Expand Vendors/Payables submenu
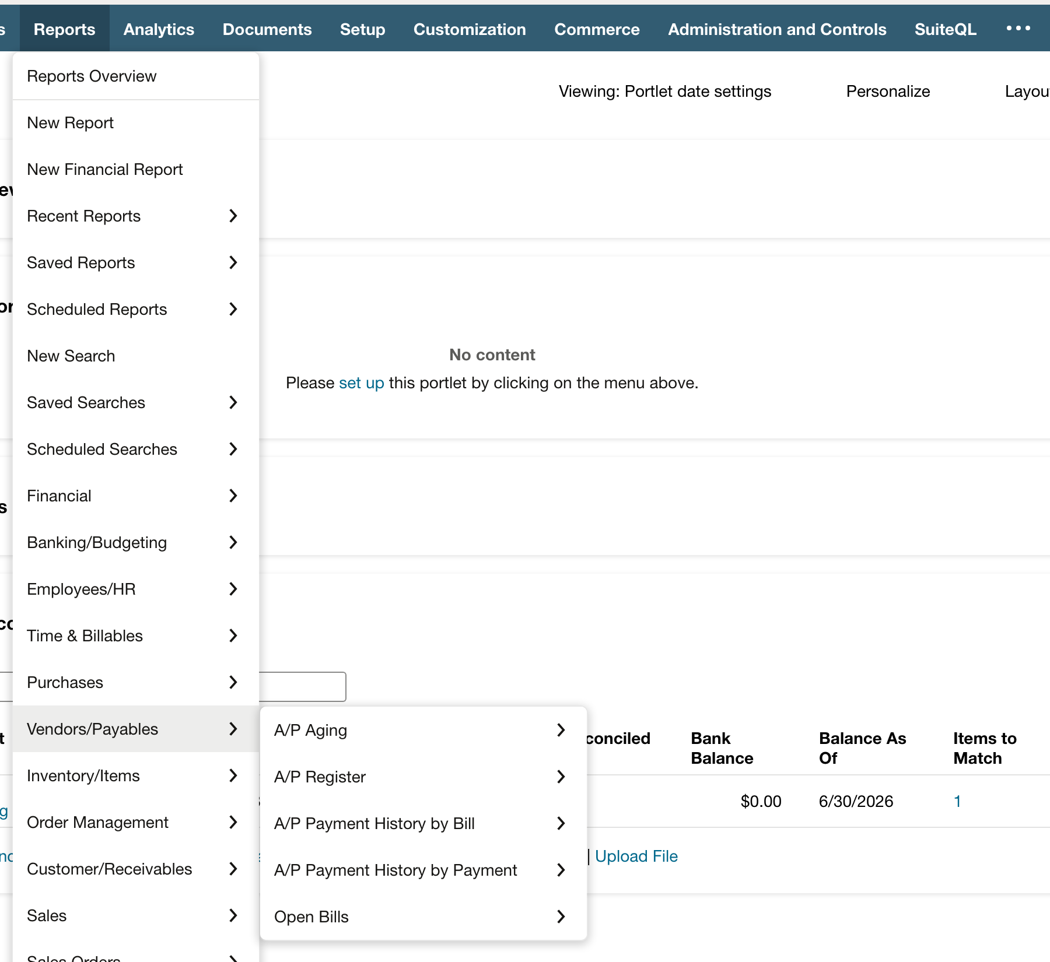 click(x=136, y=729)
